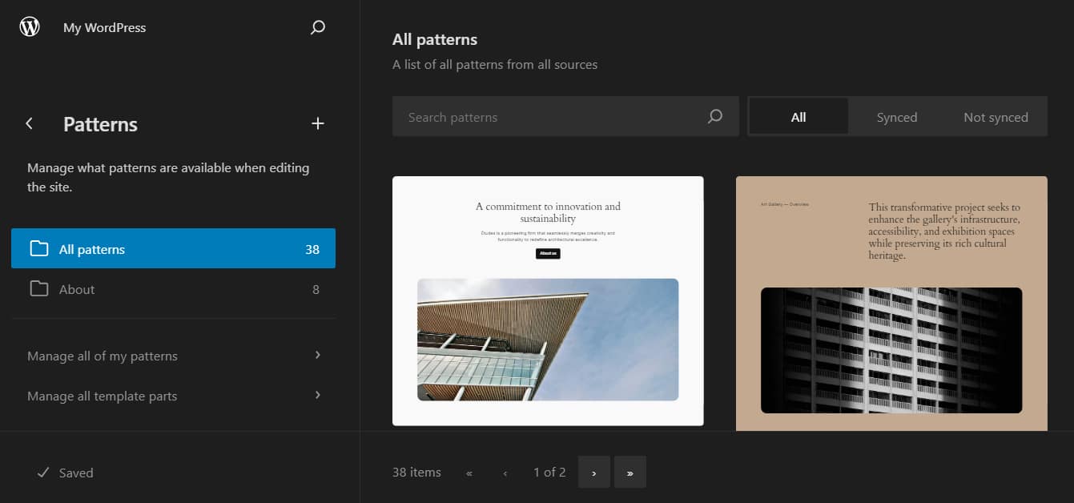Click the About folder icon
1074x503 pixels.
coord(38,288)
